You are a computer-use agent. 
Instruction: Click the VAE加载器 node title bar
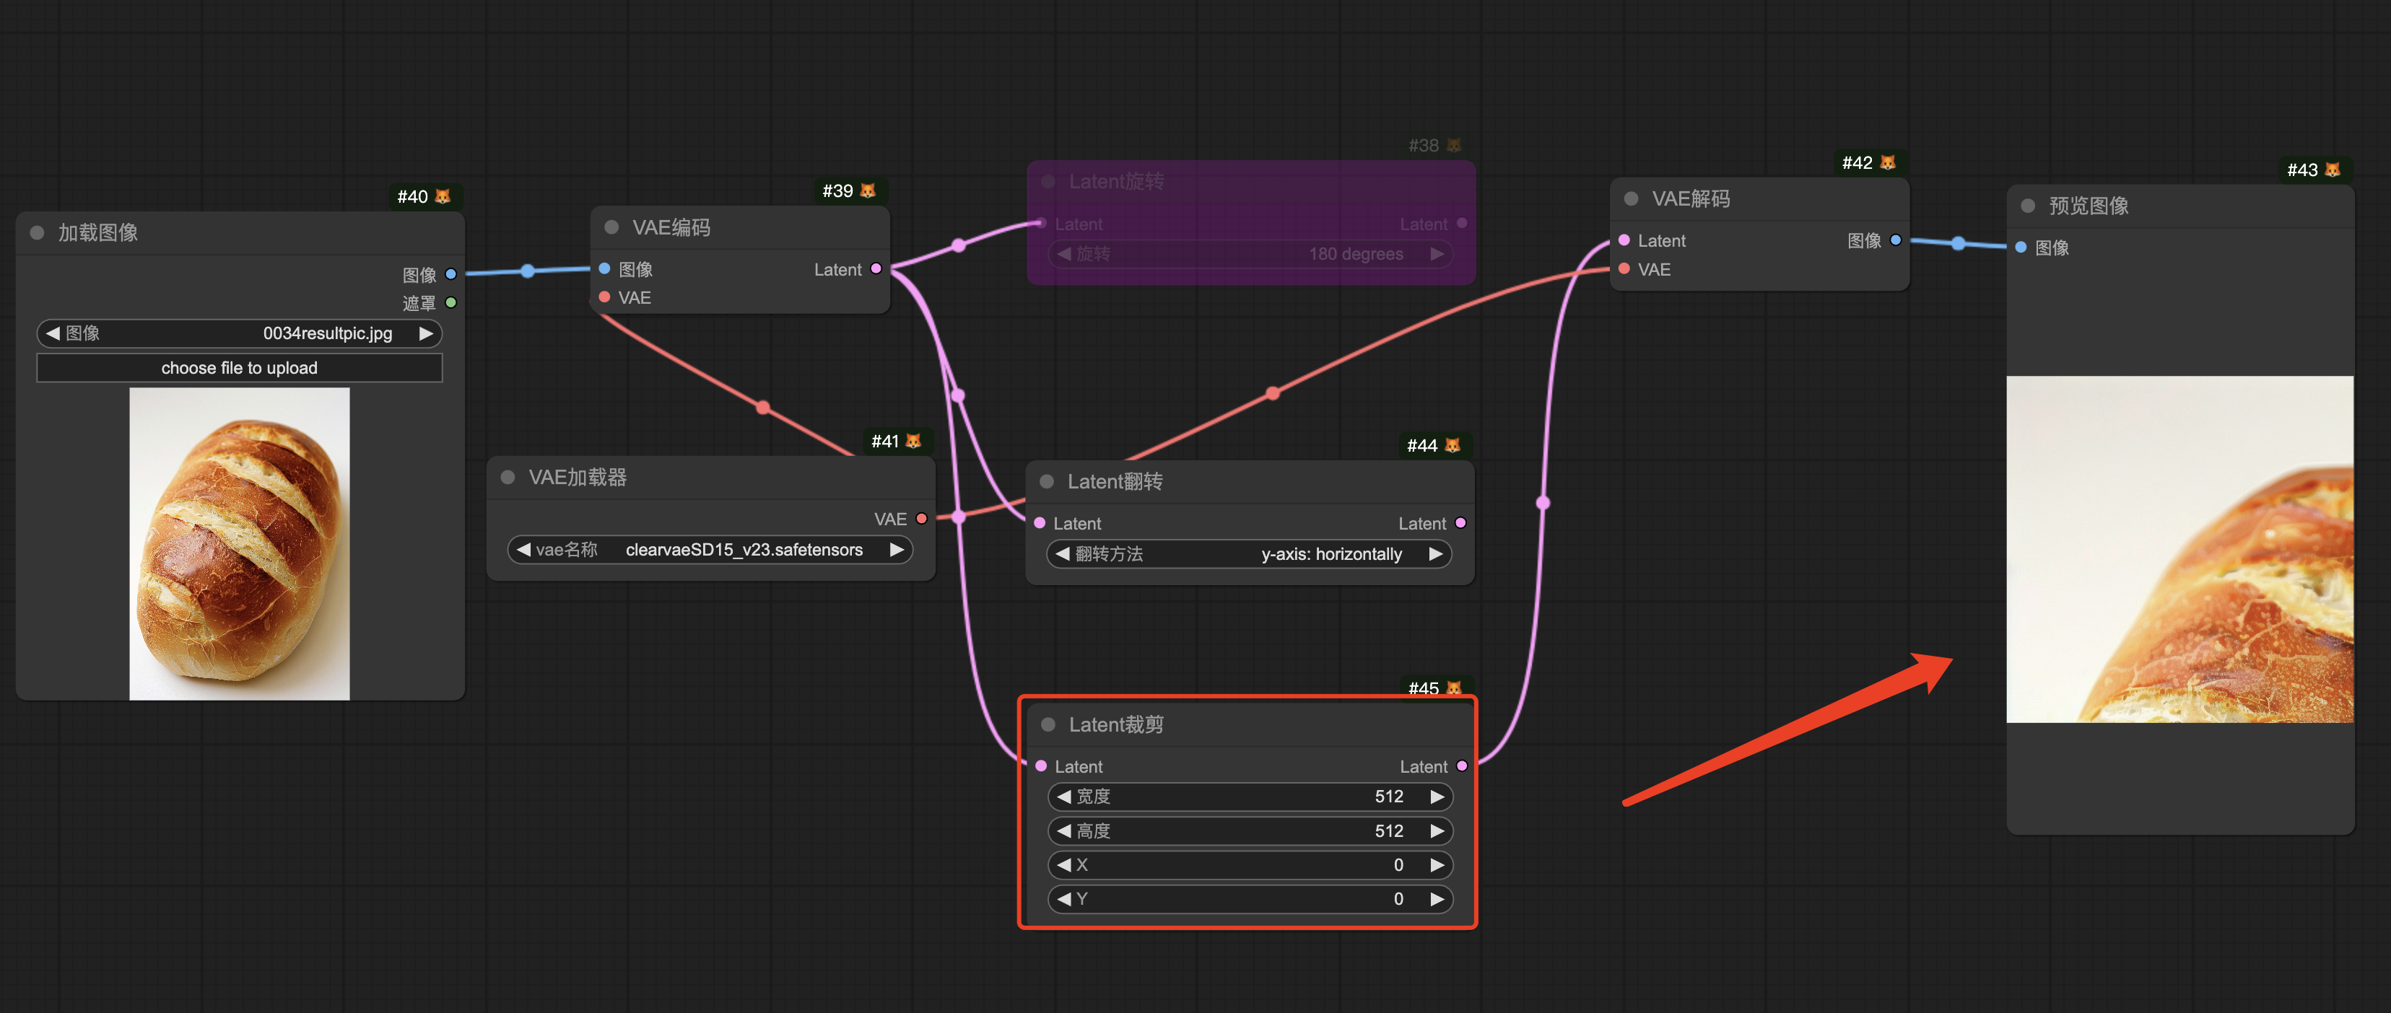point(578,478)
